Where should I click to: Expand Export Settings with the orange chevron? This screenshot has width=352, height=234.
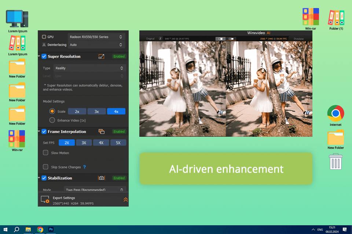pos(125,200)
